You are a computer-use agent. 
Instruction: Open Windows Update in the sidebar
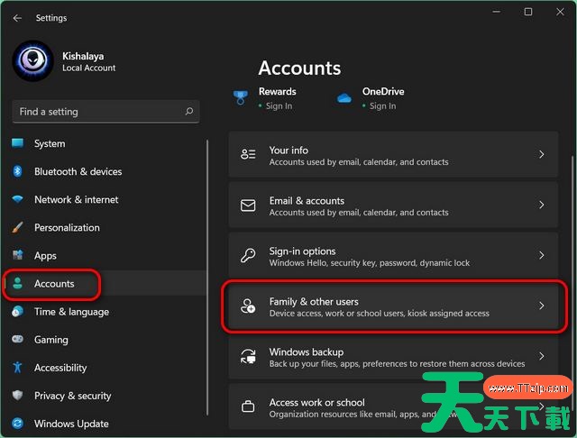click(x=71, y=424)
